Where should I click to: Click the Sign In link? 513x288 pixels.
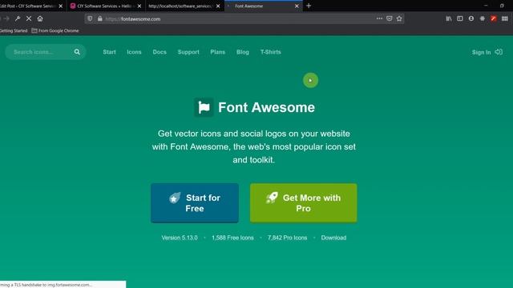pos(481,52)
